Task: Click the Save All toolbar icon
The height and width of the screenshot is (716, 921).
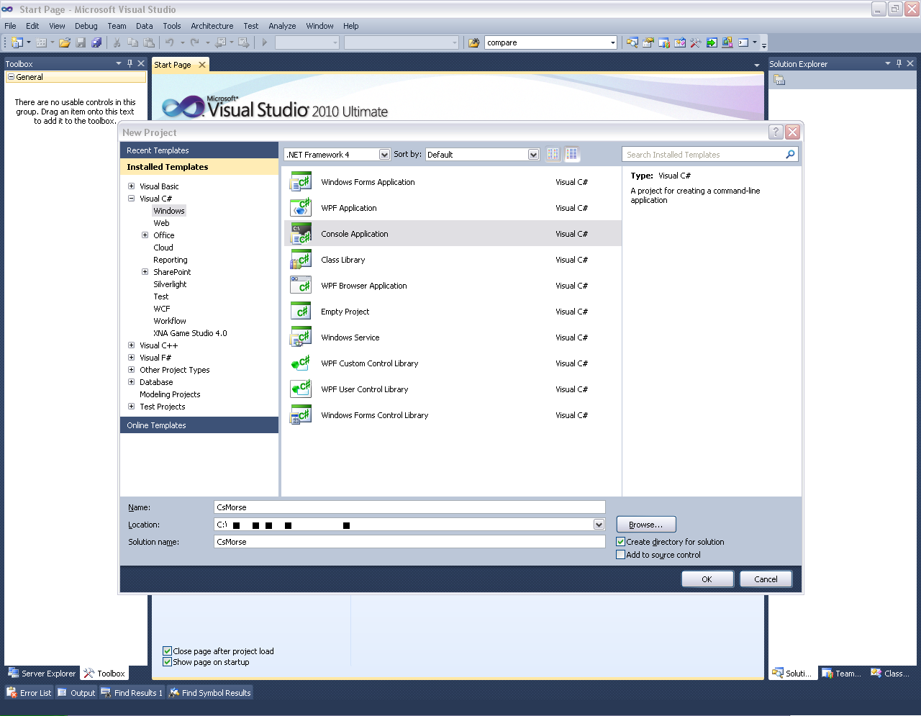Action: coord(96,42)
